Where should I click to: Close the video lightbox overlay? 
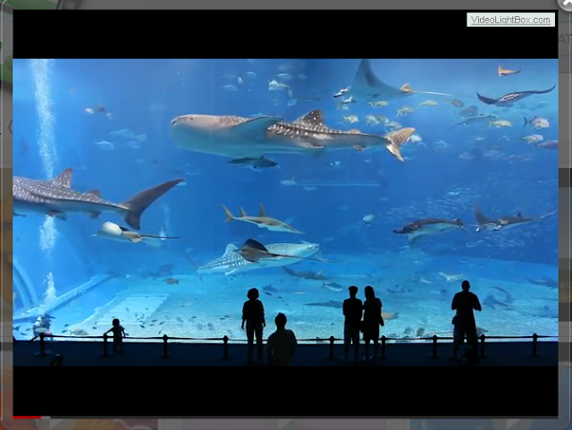(x=566, y=4)
